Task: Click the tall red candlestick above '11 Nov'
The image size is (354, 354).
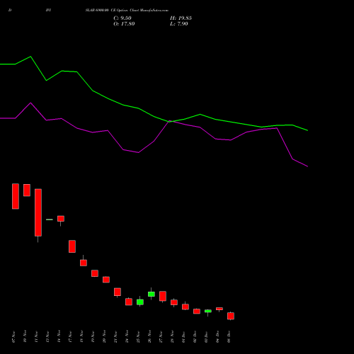Action: [x=38, y=212]
